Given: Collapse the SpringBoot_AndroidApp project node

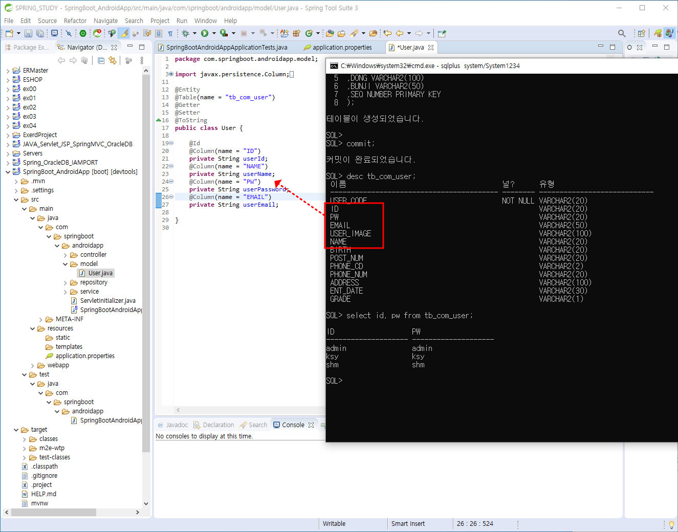Looking at the screenshot, I should pyautogui.click(x=8, y=172).
